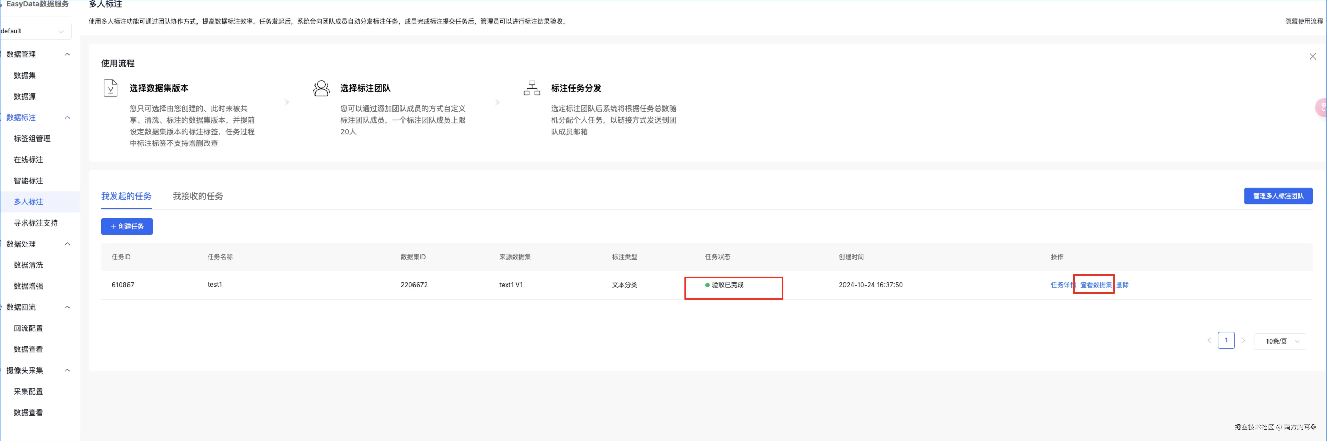Go to next page arrow

click(x=1243, y=341)
